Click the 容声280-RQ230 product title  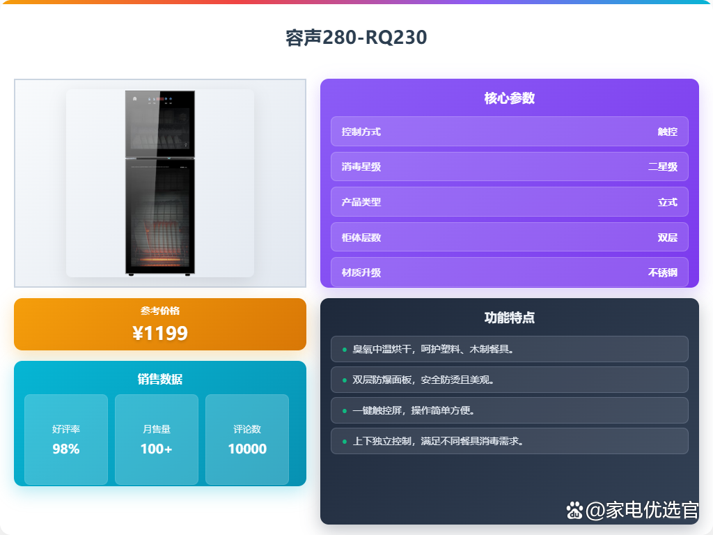point(356,38)
